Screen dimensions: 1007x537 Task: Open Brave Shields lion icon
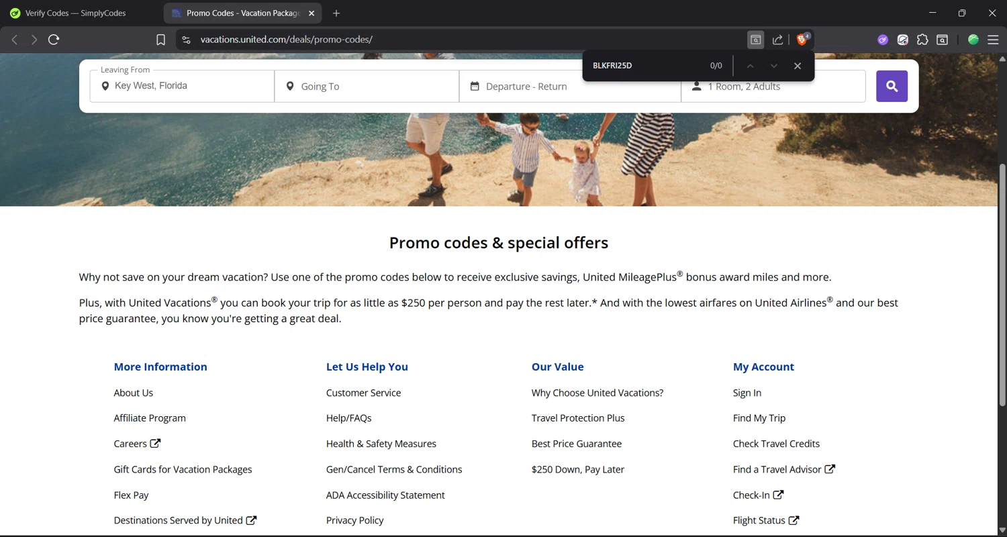(802, 40)
